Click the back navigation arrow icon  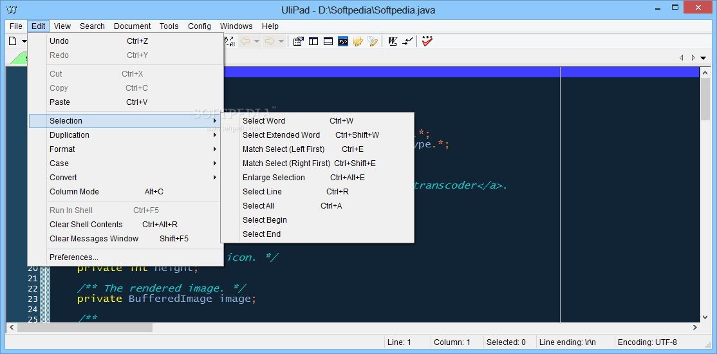coord(245,42)
